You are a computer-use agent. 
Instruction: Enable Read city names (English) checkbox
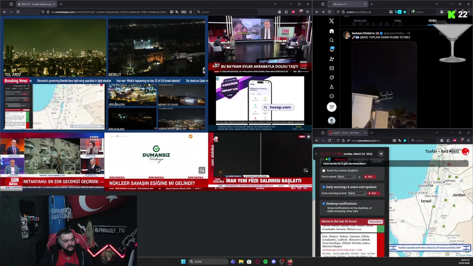pyautogui.click(x=324, y=171)
